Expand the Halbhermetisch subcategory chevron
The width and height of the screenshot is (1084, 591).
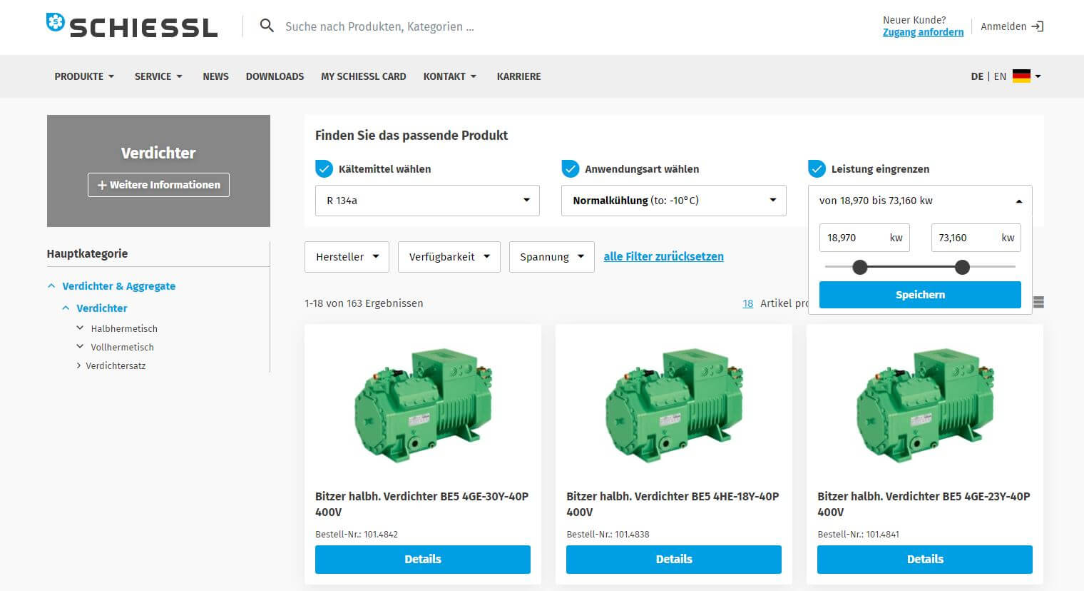point(80,328)
